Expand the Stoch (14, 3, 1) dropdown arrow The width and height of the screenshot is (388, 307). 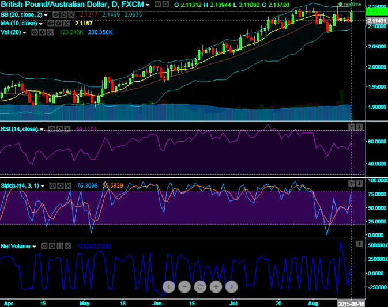click(43, 186)
